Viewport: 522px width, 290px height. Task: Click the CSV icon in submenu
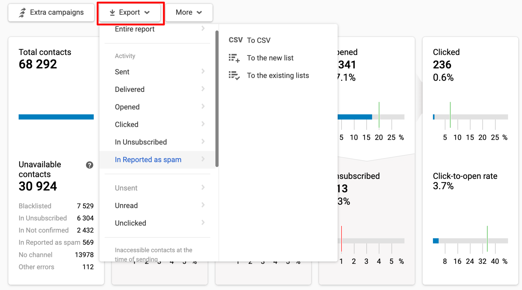pos(236,40)
